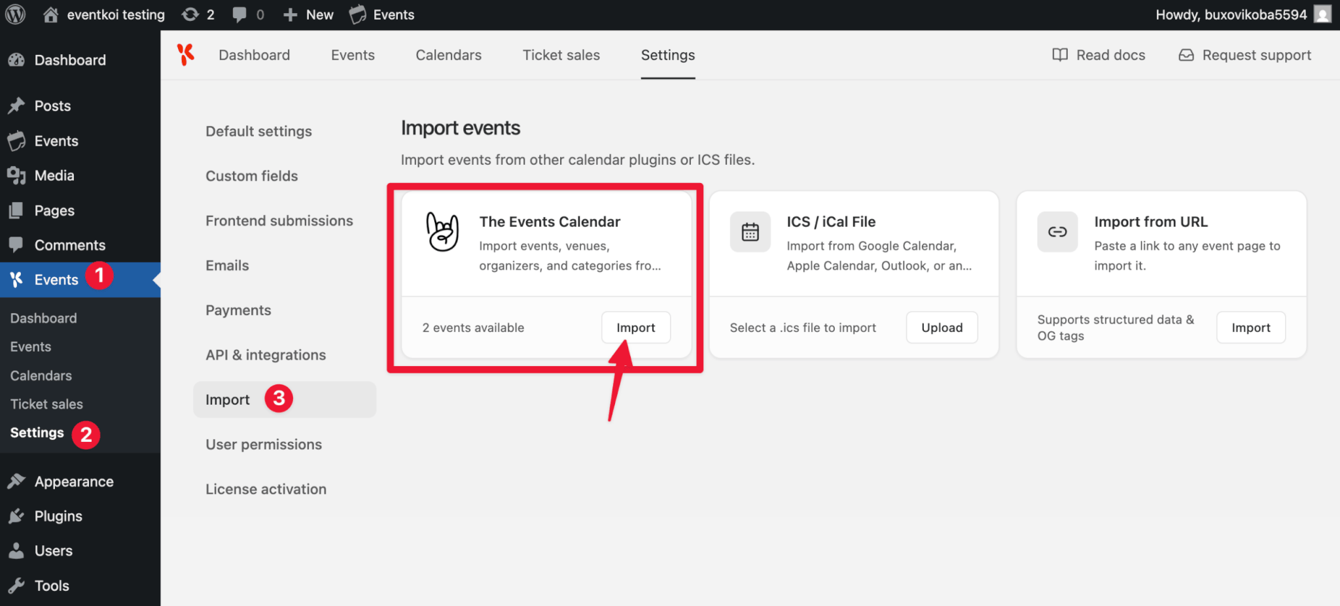Screen dimensions: 1340x606
Task: Upload an .ics file
Action: 942,328
